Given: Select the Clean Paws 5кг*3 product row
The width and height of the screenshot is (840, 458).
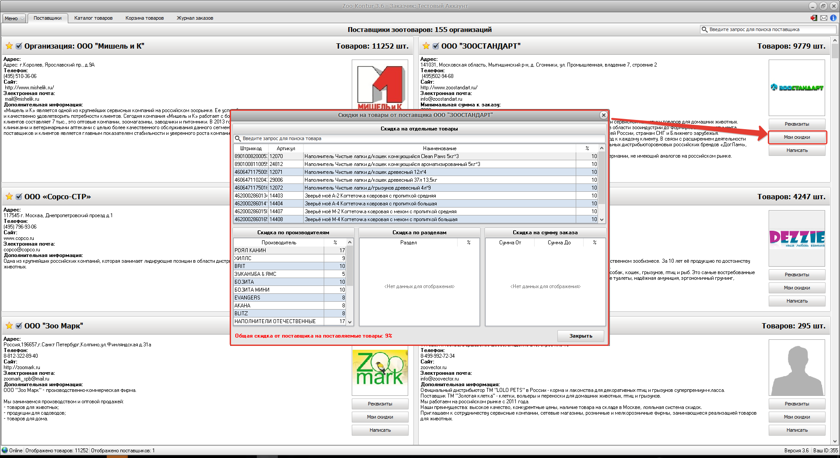Looking at the screenshot, I should tap(416, 156).
